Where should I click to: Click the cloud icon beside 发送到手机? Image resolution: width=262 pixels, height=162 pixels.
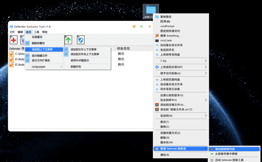point(157,50)
